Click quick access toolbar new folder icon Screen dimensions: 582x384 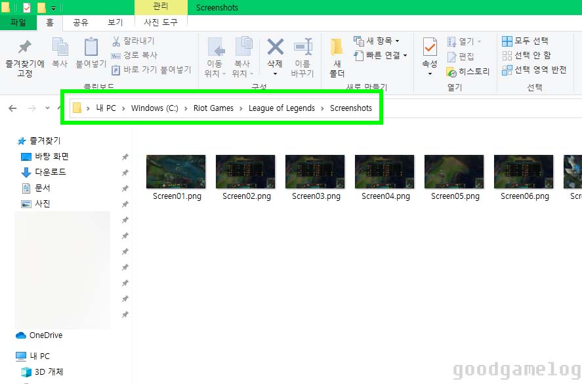coord(41,7)
